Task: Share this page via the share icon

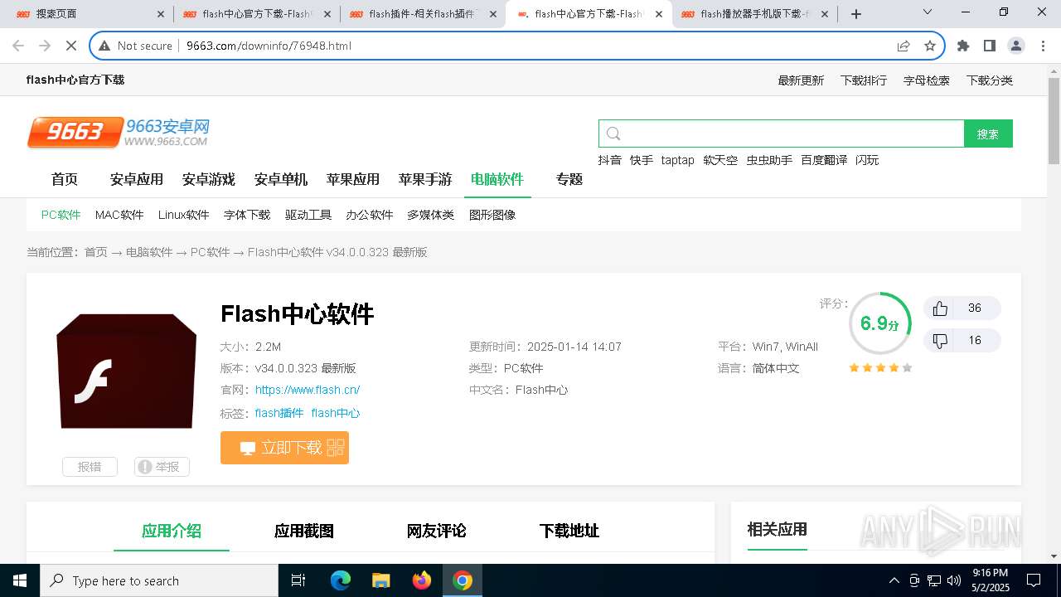Action: click(x=904, y=46)
